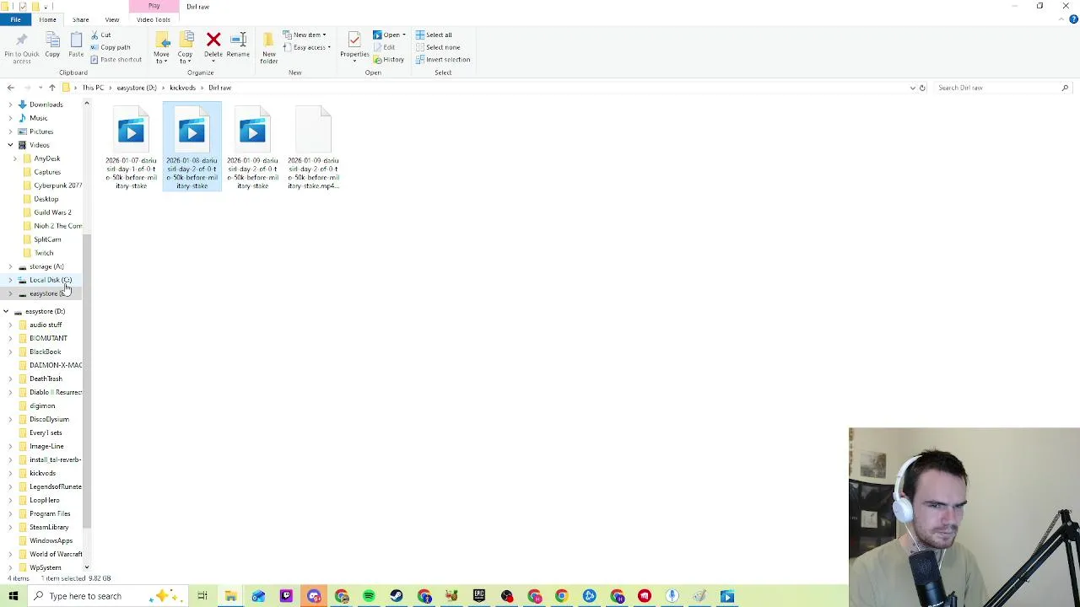Select the blank-icon stake.mp4 file
The height and width of the screenshot is (607, 1080).
coord(313,148)
